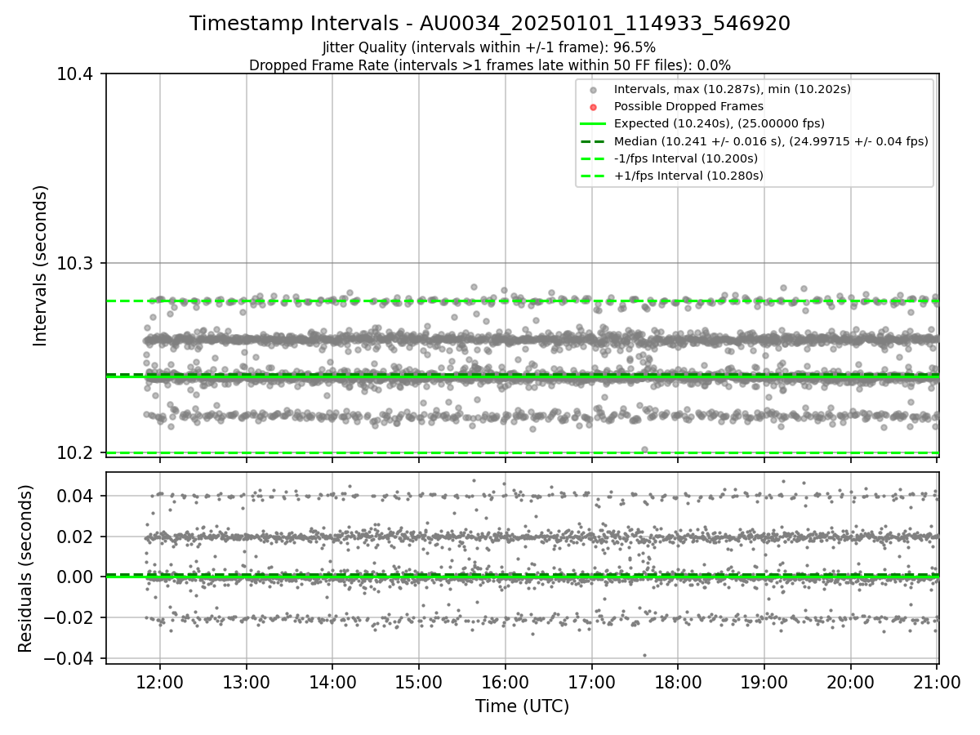Click the lowest interval outlier point near 17:40

pyautogui.click(x=644, y=449)
